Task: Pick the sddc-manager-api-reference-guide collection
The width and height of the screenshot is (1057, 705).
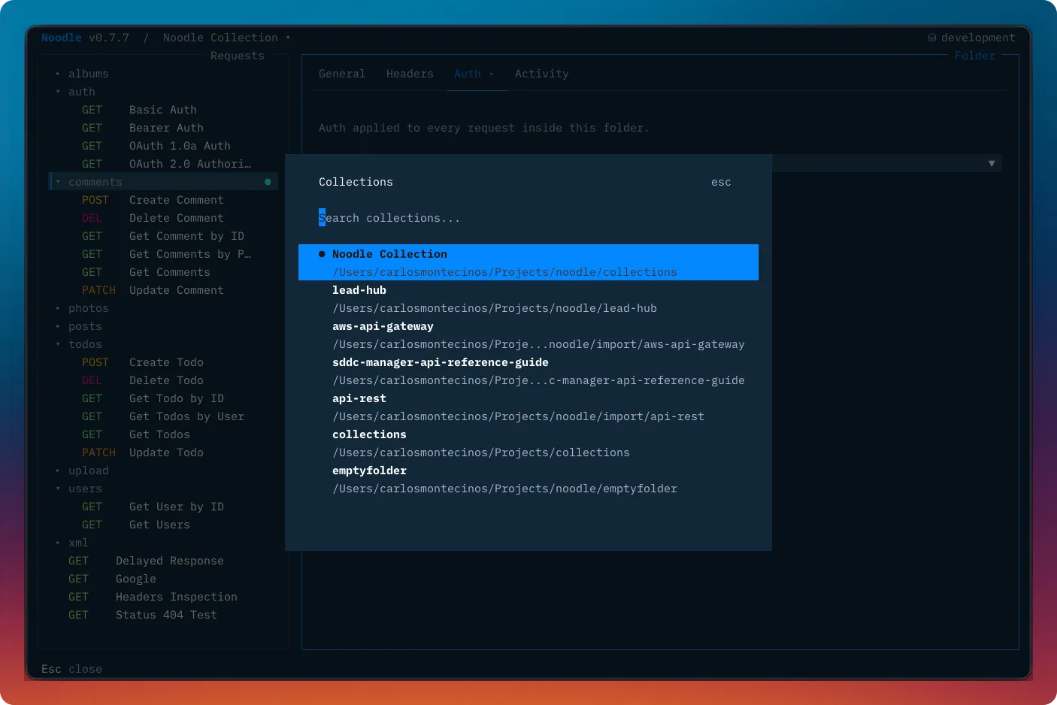Action: [528, 371]
